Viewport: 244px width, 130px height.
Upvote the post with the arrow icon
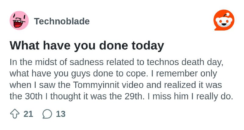coord(15,114)
